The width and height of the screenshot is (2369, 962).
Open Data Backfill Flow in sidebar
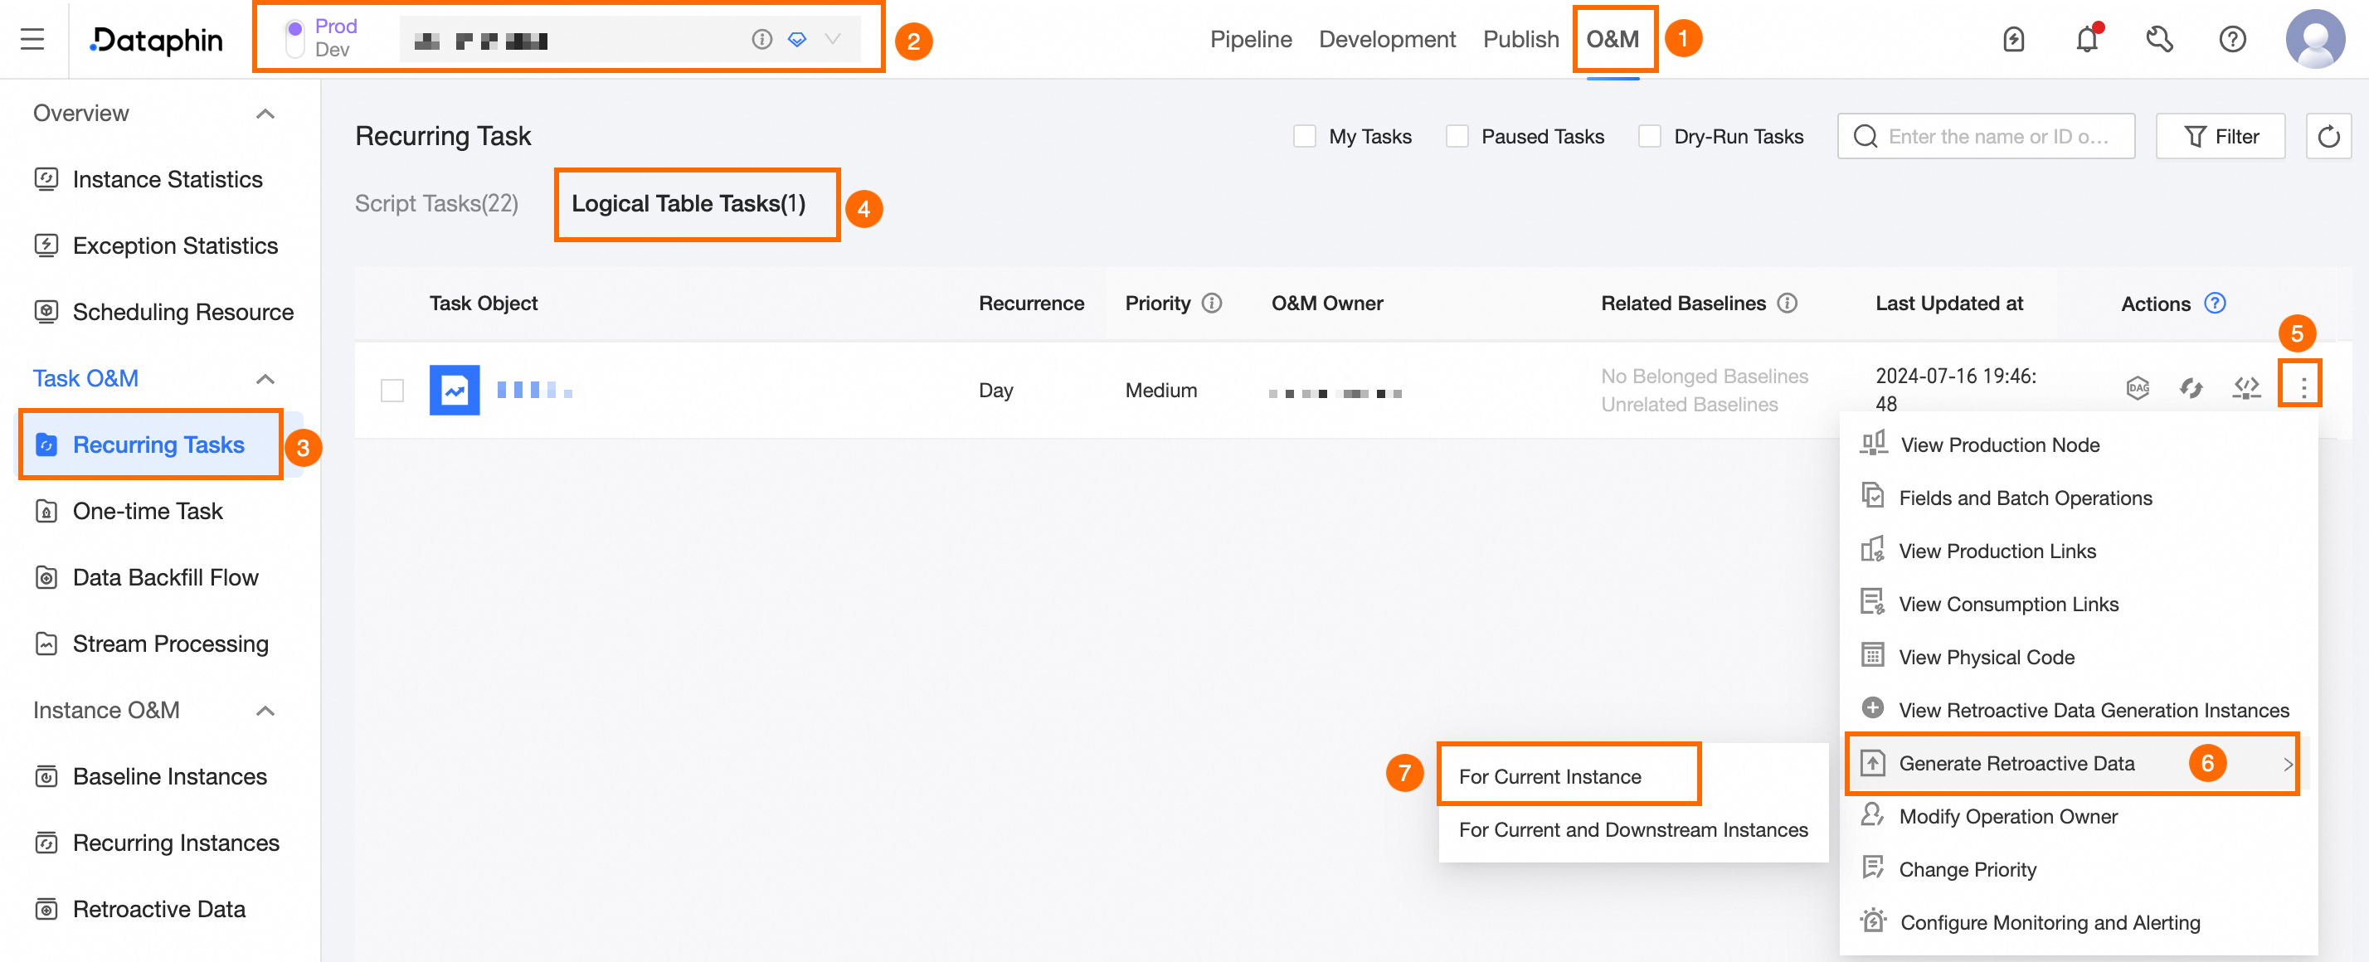click(x=166, y=577)
